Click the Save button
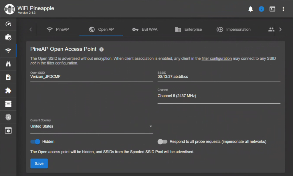 tap(39, 163)
